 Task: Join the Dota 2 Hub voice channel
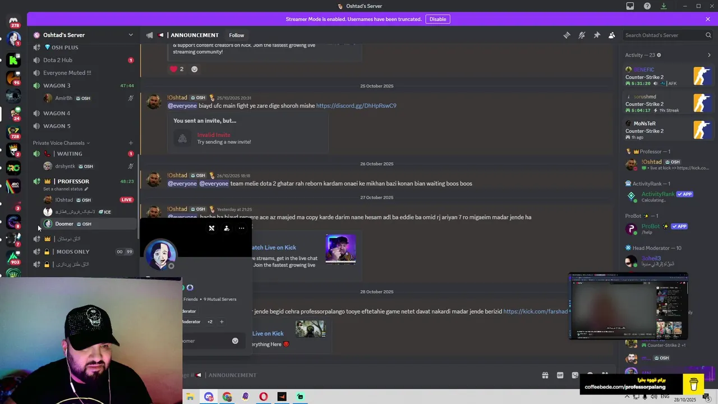pyautogui.click(x=84, y=60)
